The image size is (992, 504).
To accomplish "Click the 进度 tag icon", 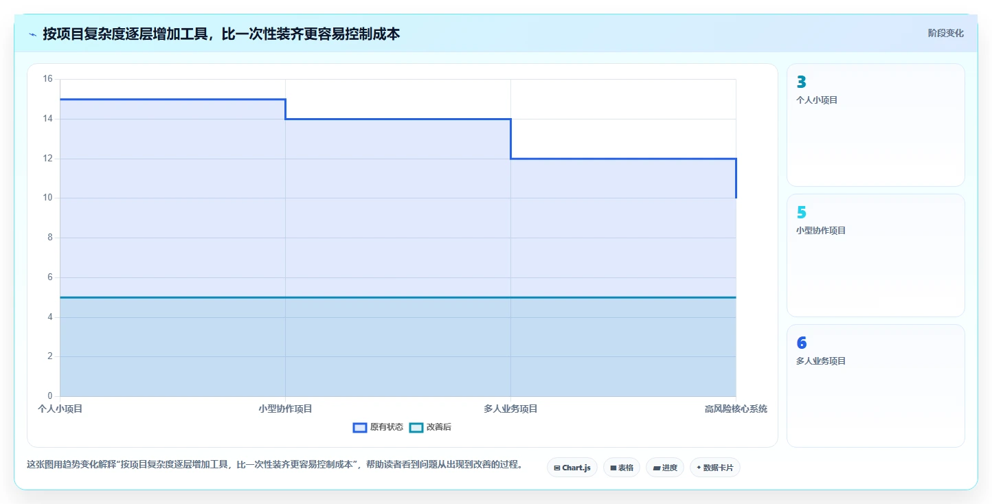I will pyautogui.click(x=656, y=468).
